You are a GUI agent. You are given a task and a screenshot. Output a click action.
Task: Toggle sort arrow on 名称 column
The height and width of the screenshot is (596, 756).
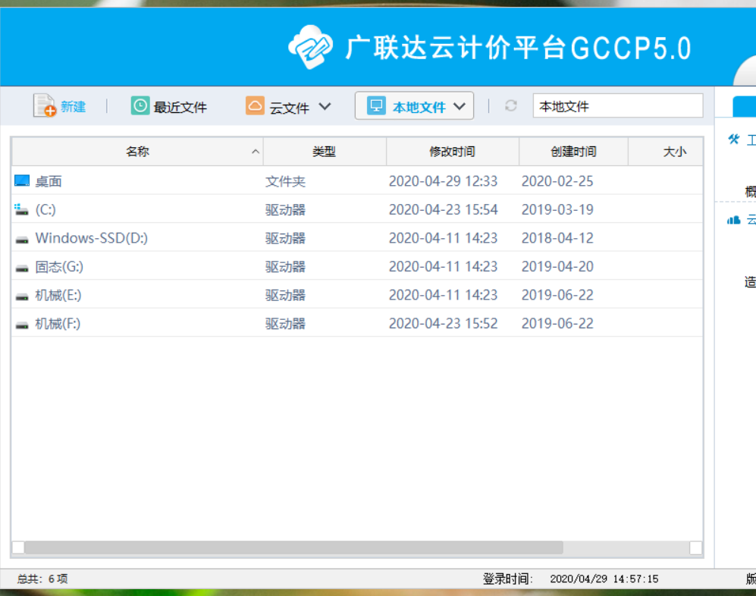[x=256, y=152]
